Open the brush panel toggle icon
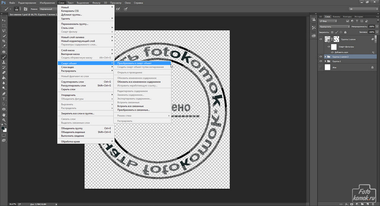Viewport: 380px width, 206px height. point(26,9)
